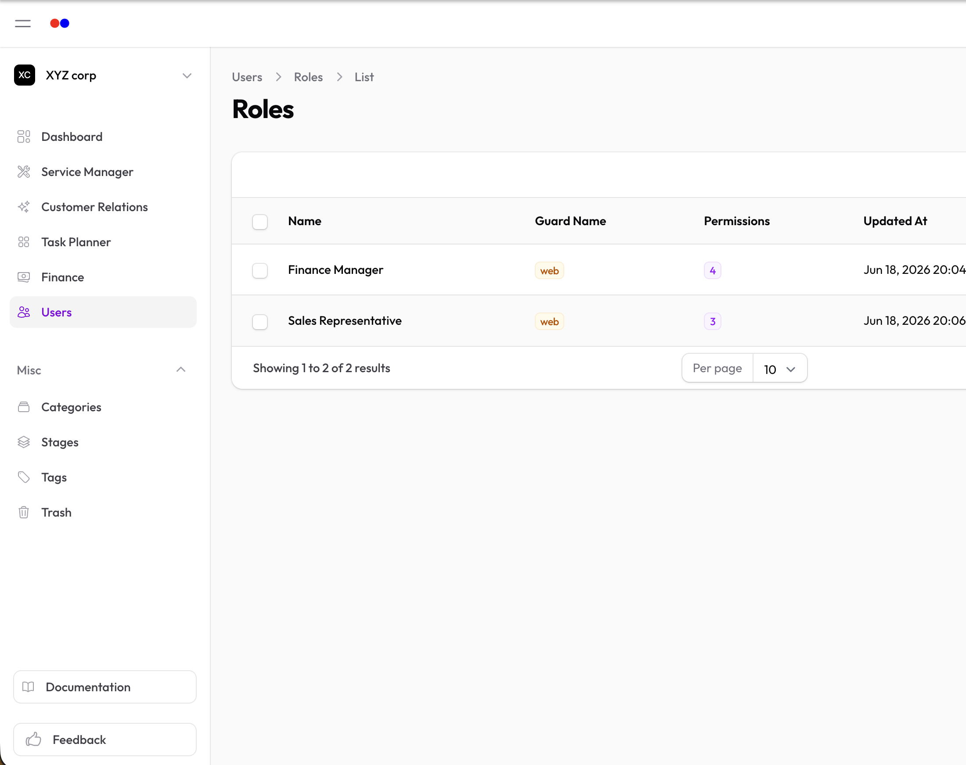
Task: Click the Jun 18, 2026 20:06 date
Action: point(914,321)
